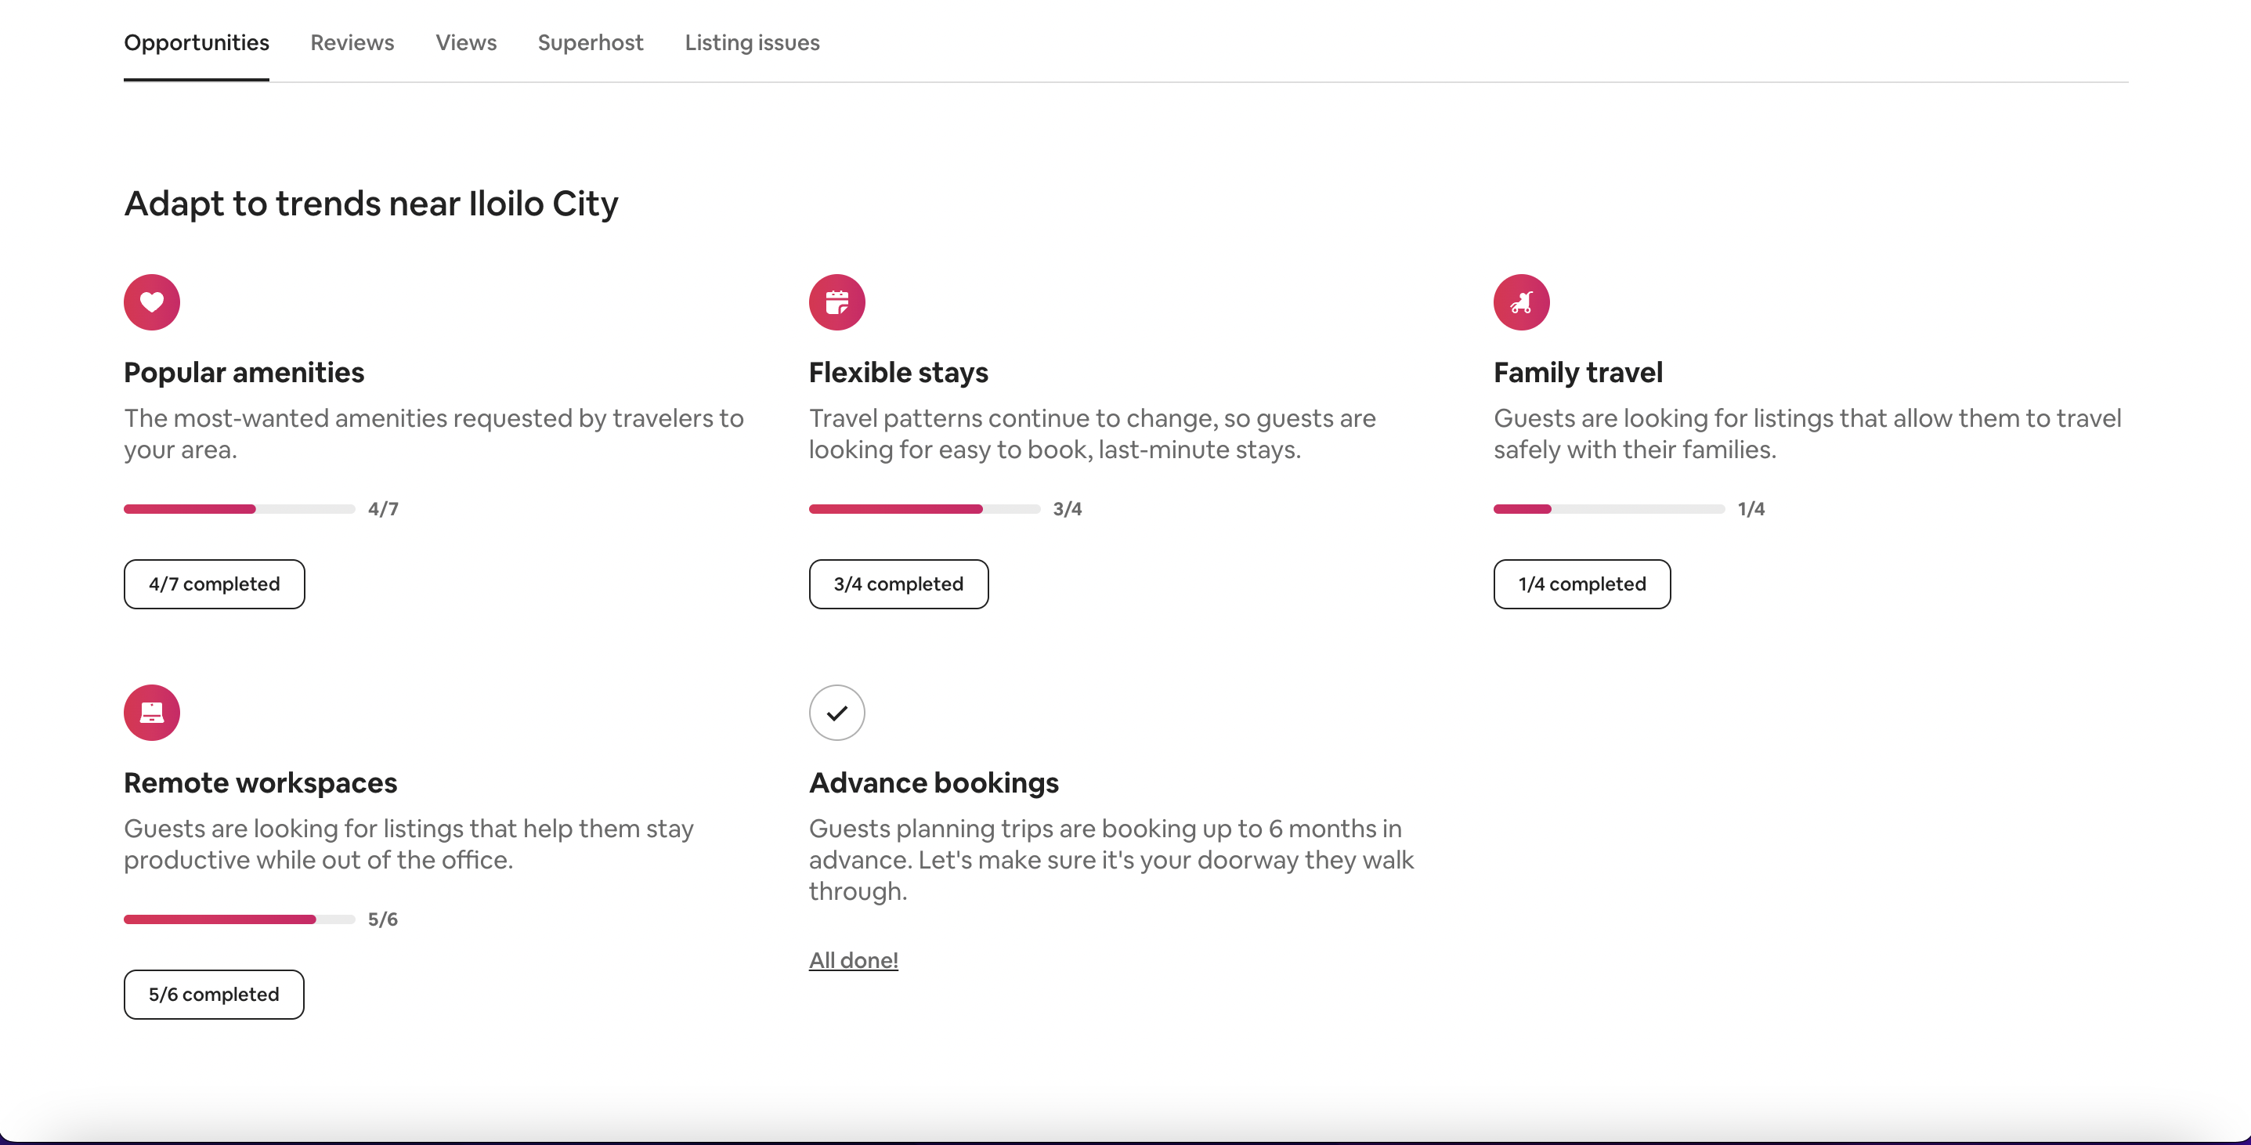Click the Popular amenities progress bar
The width and height of the screenshot is (2251, 1145).
240,509
